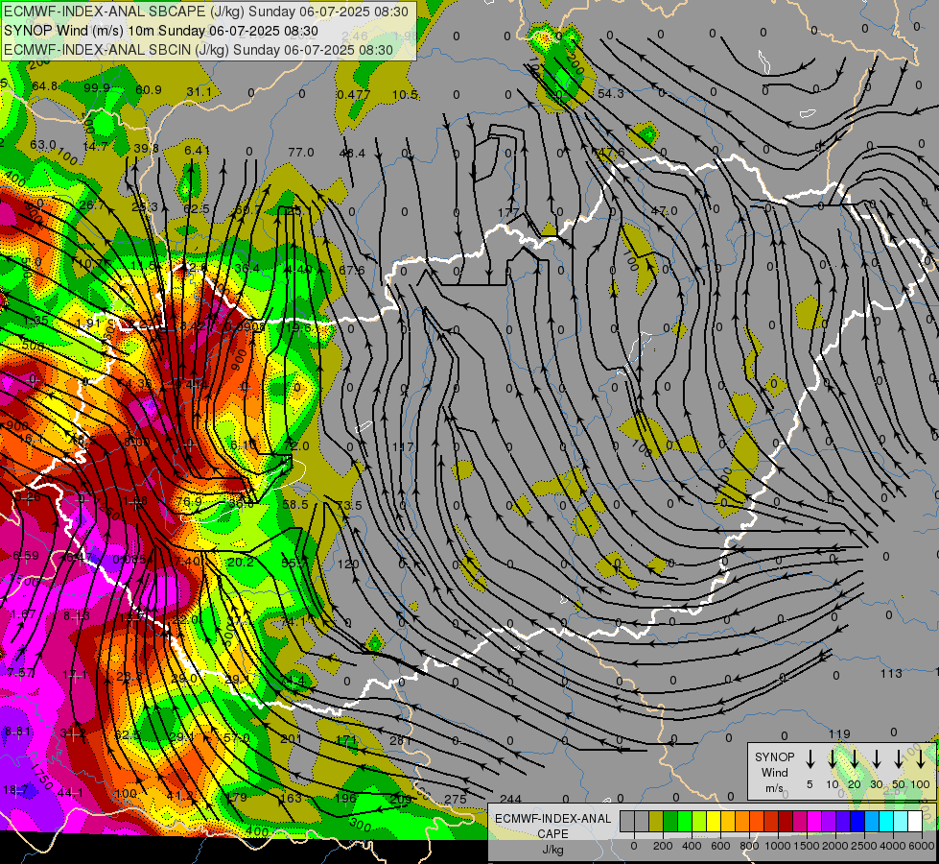Click the map value '196'
This screenshot has height=864, width=939.
pyautogui.click(x=345, y=798)
